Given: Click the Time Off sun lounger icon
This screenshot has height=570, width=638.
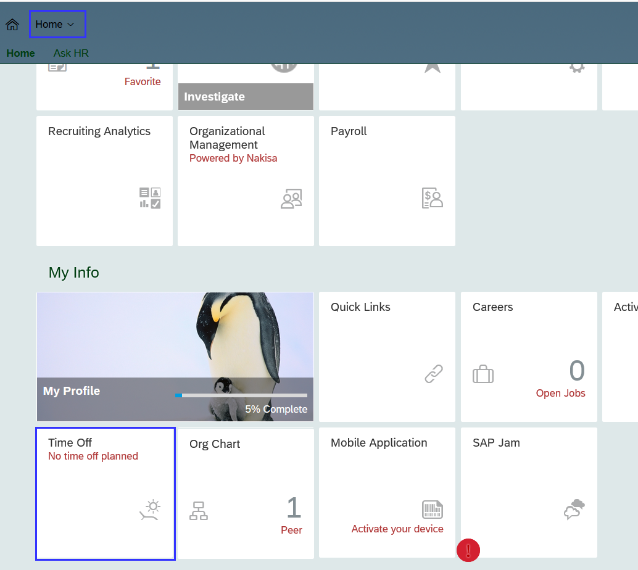Looking at the screenshot, I should [150, 510].
